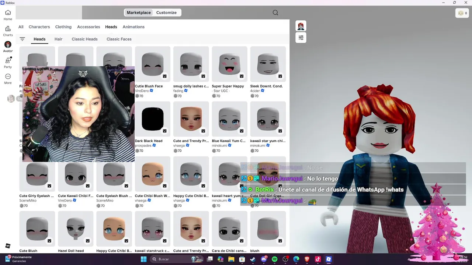472x265 pixels.
Task: Open creator prospades under Dark Black Head
Action: (x=143, y=146)
